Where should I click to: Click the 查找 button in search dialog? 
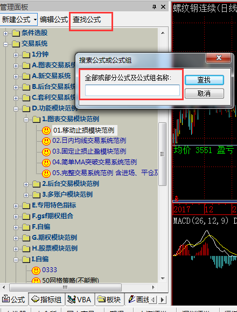pos(204,80)
